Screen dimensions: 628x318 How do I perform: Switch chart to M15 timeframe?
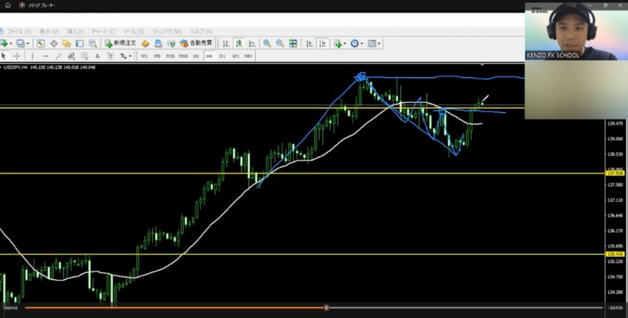(170, 56)
